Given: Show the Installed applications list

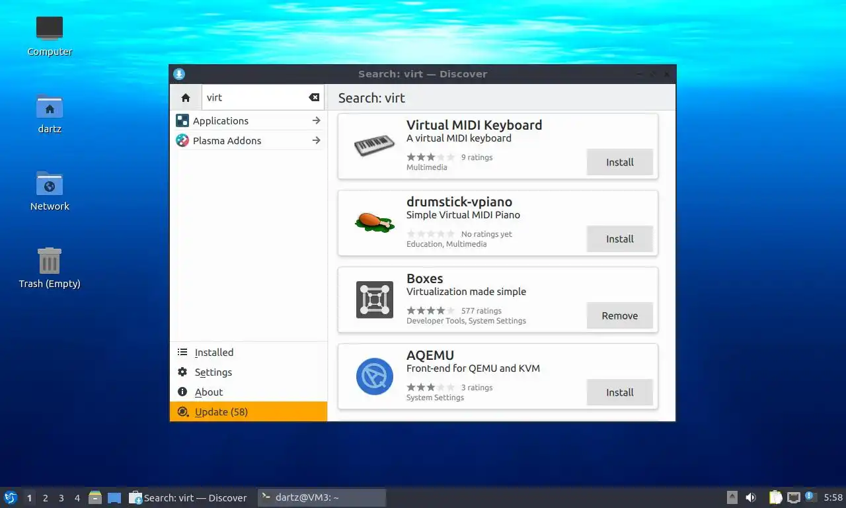Looking at the screenshot, I should pyautogui.click(x=249, y=353).
